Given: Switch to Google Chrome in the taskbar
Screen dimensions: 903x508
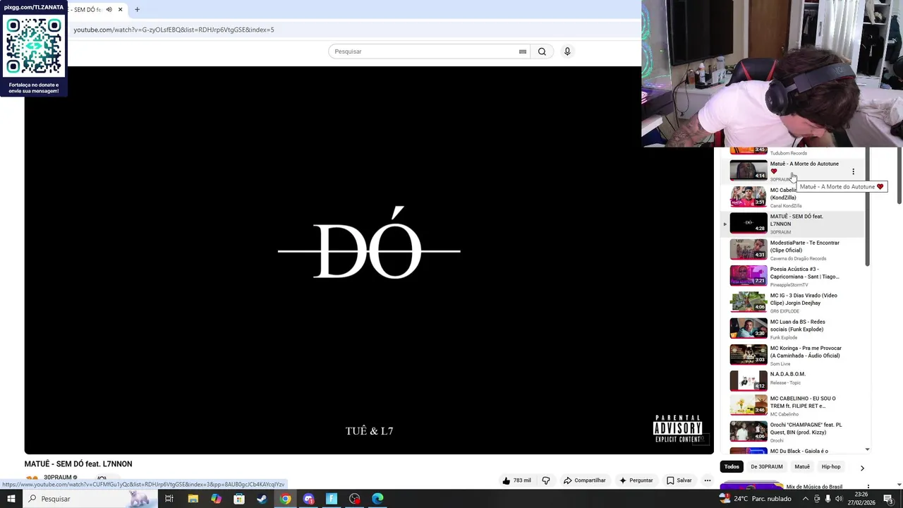Looking at the screenshot, I should point(285,499).
